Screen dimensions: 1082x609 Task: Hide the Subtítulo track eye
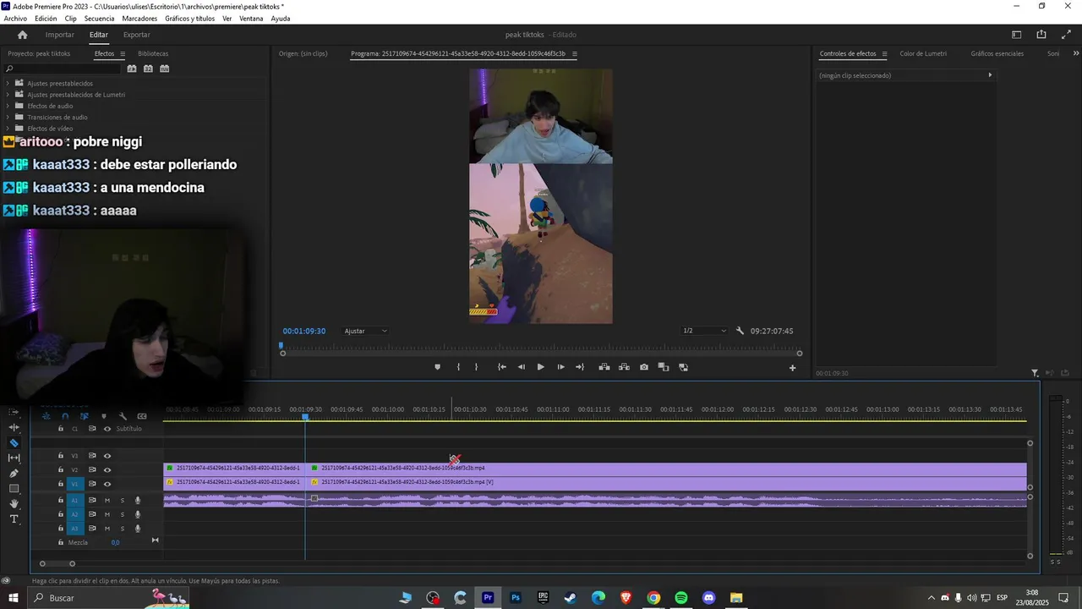coord(107,429)
